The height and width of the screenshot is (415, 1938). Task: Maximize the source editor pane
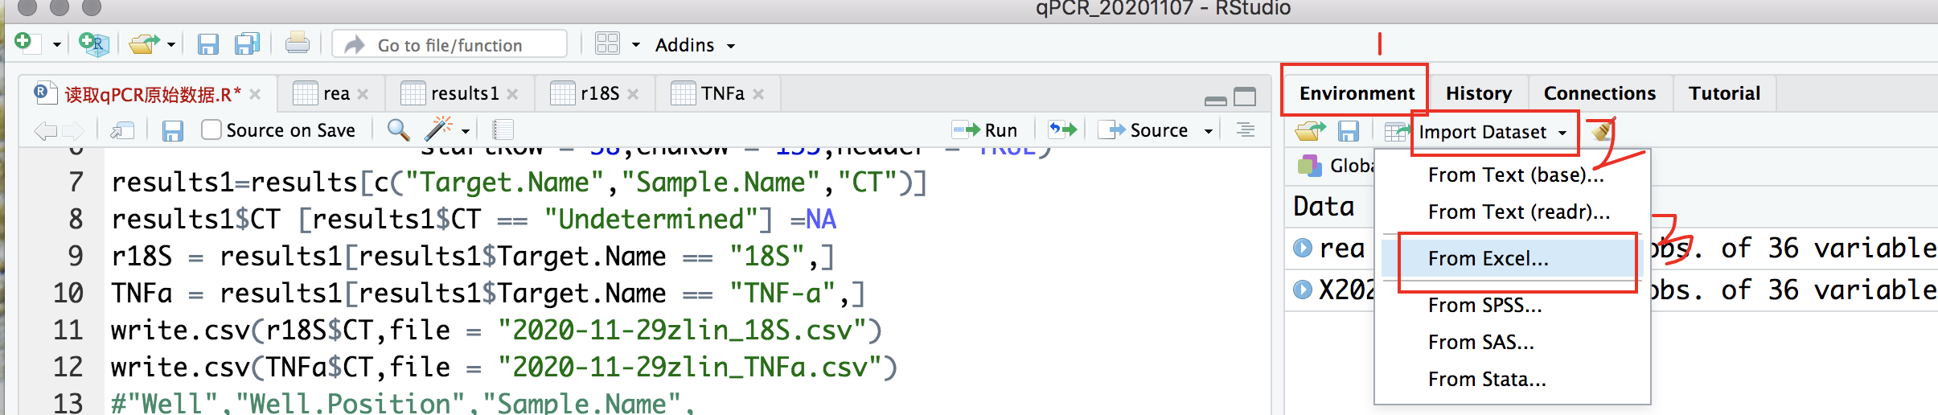tap(1245, 97)
